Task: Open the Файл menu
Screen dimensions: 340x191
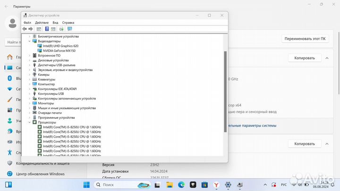Action: [x=27, y=23]
